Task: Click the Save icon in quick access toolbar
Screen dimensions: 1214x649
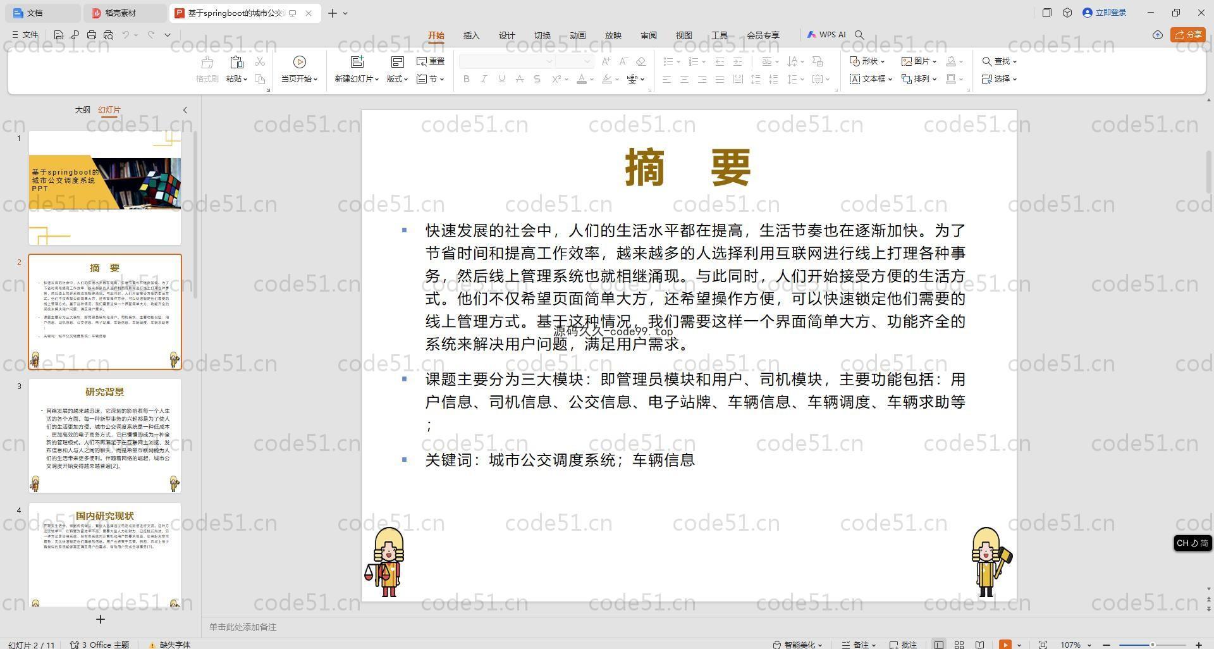Action: click(x=59, y=35)
